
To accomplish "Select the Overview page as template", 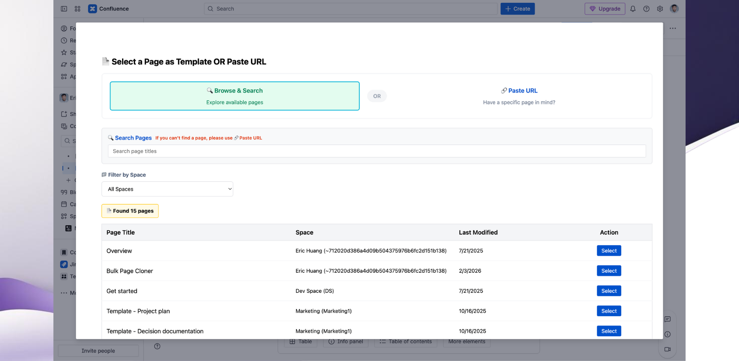I will (x=608, y=250).
